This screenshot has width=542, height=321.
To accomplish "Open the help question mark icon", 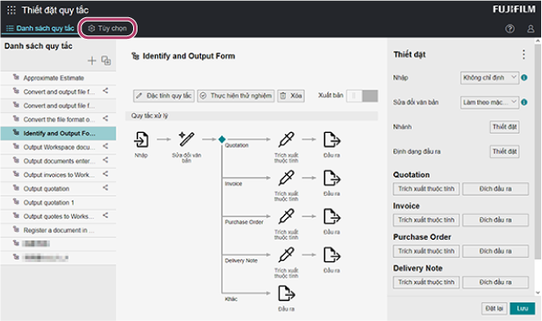I will click(510, 28).
